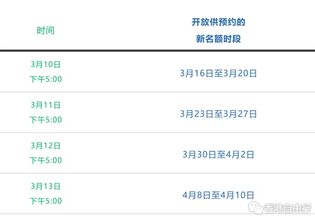Screen dimensions: 315x221
Task: Click the 时间 column header
Action: (x=45, y=30)
